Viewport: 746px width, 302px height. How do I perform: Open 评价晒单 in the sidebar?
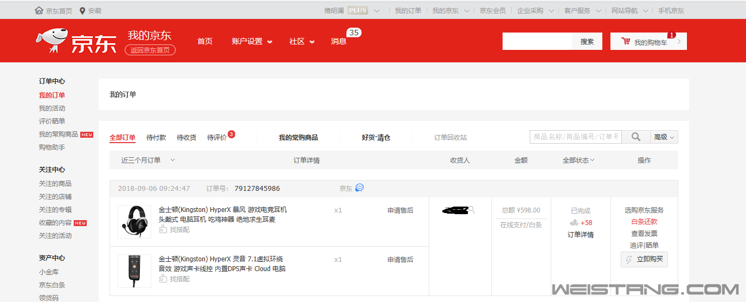click(52, 121)
